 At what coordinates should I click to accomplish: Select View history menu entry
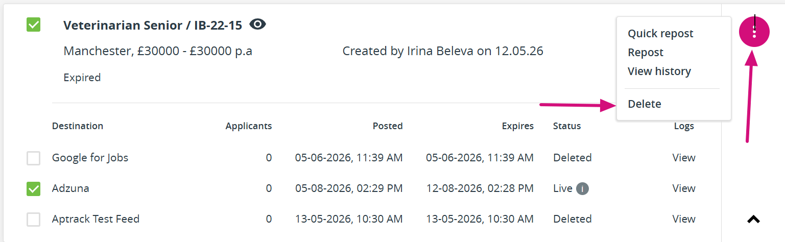pyautogui.click(x=659, y=71)
